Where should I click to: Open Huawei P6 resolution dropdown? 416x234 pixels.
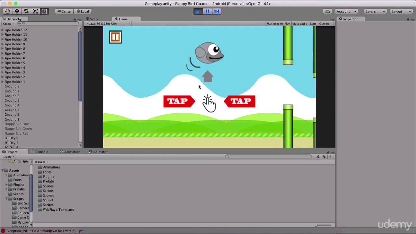108,24
